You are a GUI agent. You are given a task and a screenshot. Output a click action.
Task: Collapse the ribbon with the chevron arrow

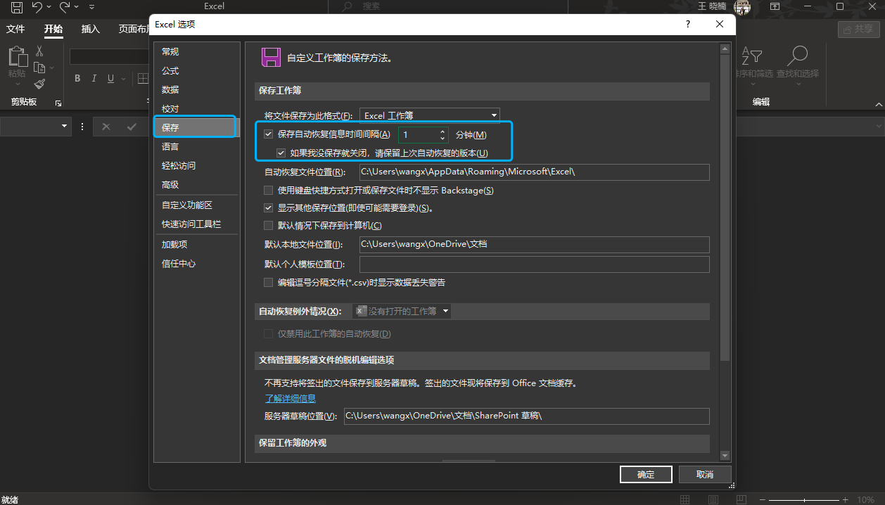point(878,103)
